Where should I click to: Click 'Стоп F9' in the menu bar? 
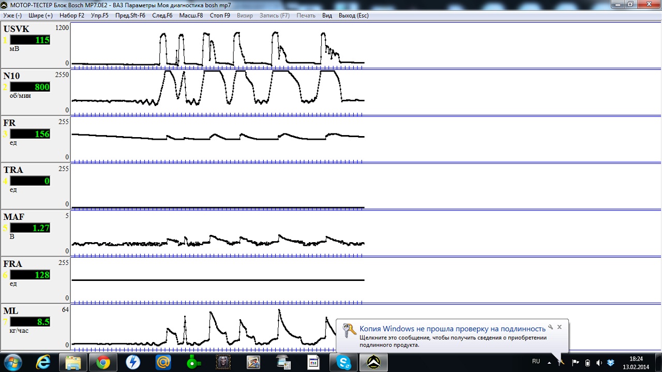click(x=220, y=16)
